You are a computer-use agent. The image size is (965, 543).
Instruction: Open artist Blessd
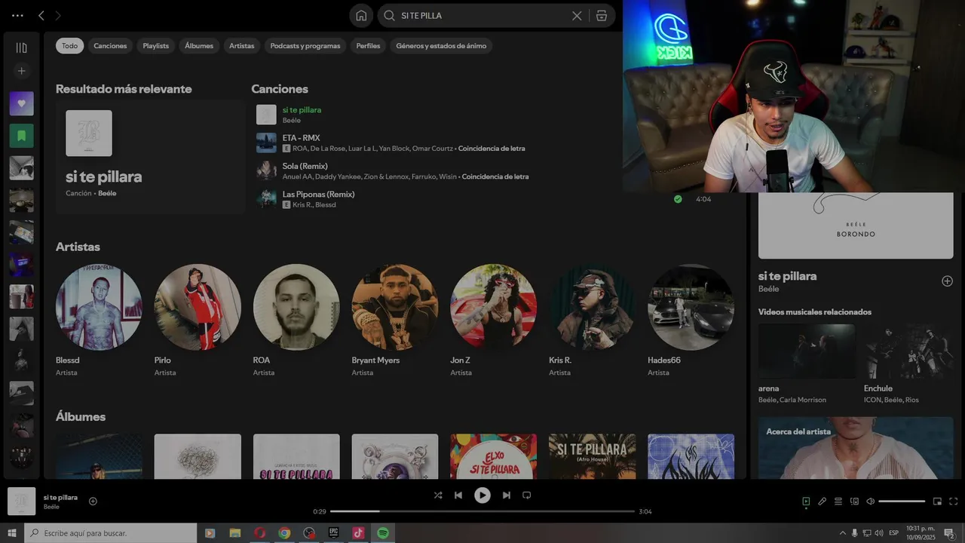tap(99, 307)
